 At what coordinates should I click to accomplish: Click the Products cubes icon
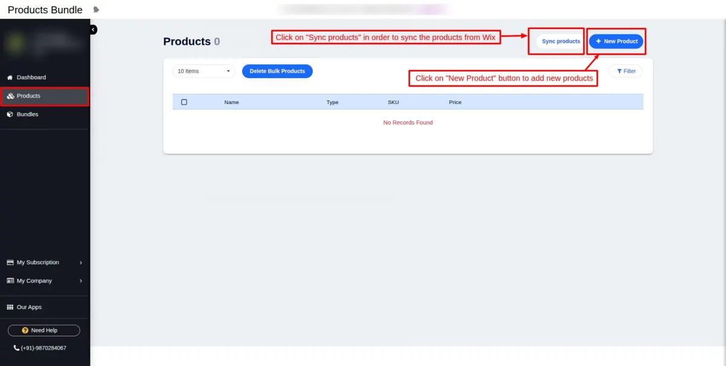[10, 96]
